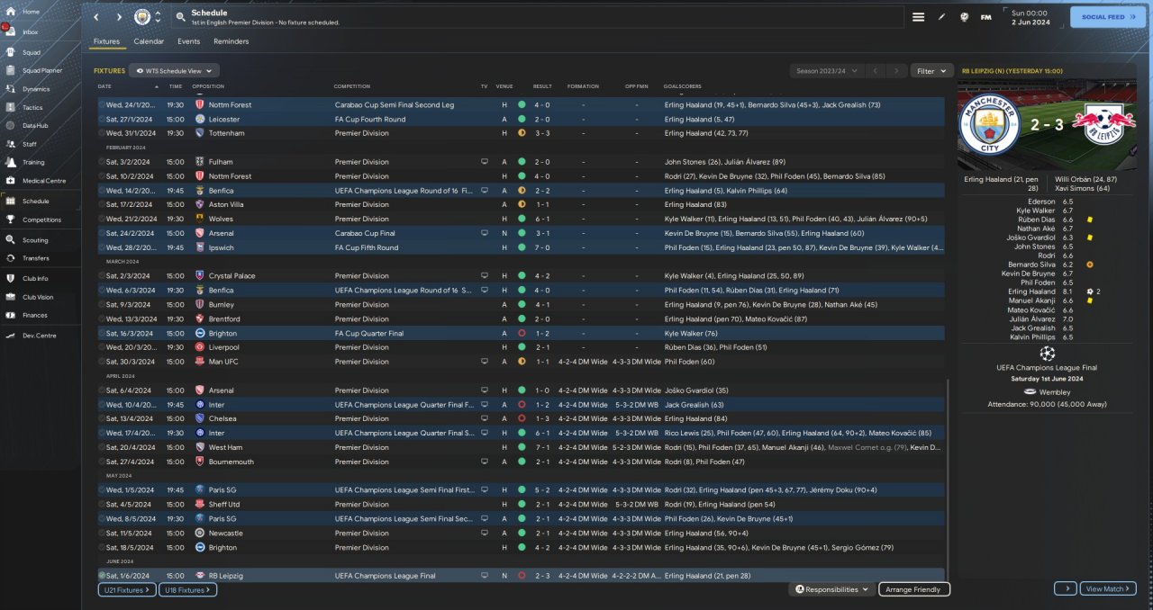The image size is (1153, 610).
Task: Open the Filter dropdown
Action: [931, 70]
